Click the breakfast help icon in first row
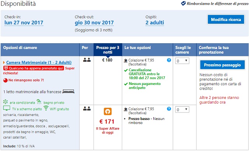The height and width of the screenshot is (151, 249). (x=169, y=60)
